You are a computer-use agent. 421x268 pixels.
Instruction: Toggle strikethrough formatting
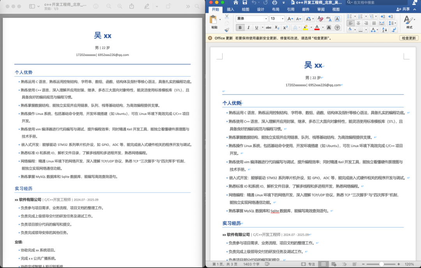pos(269,27)
